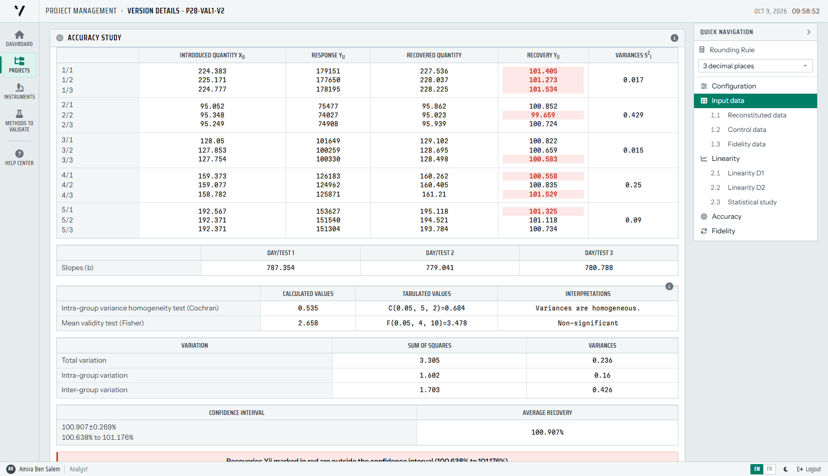The height and width of the screenshot is (476, 828).
Task: Click Fisher tabulated value F(0.05, 4, 10)=3.478
Action: coord(426,323)
